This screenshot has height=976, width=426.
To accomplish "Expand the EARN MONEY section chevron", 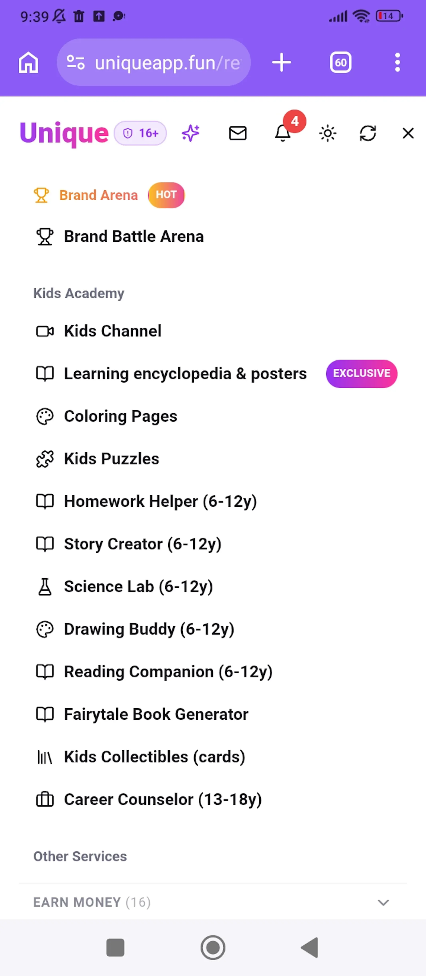I will (x=383, y=903).
